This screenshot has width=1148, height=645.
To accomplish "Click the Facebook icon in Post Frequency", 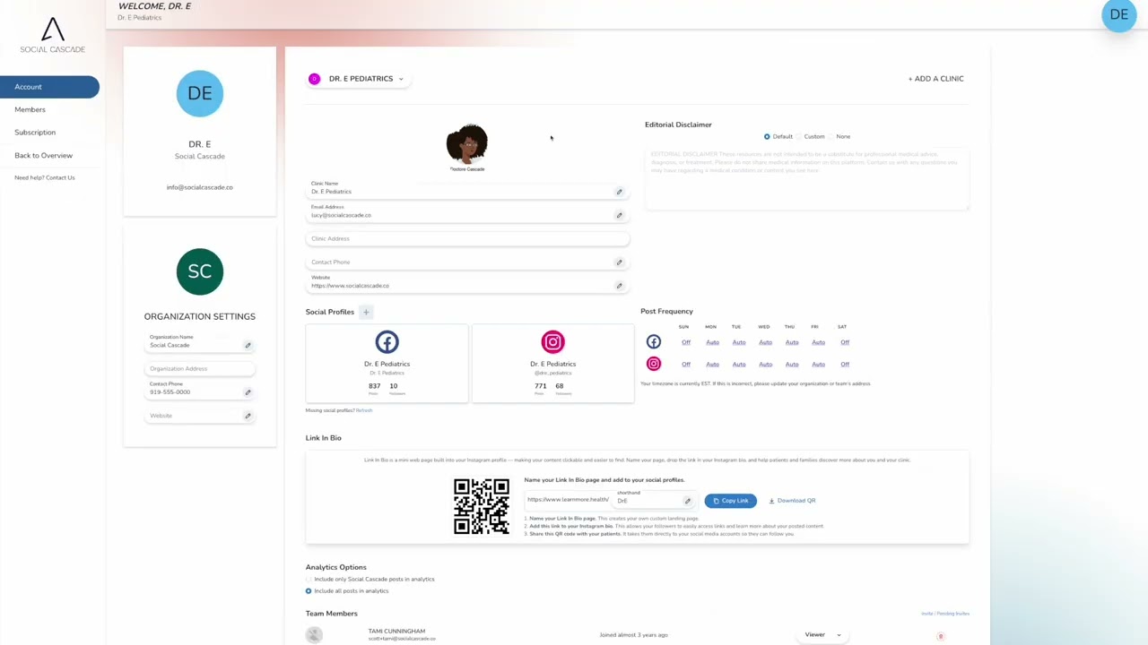I will click(x=654, y=342).
